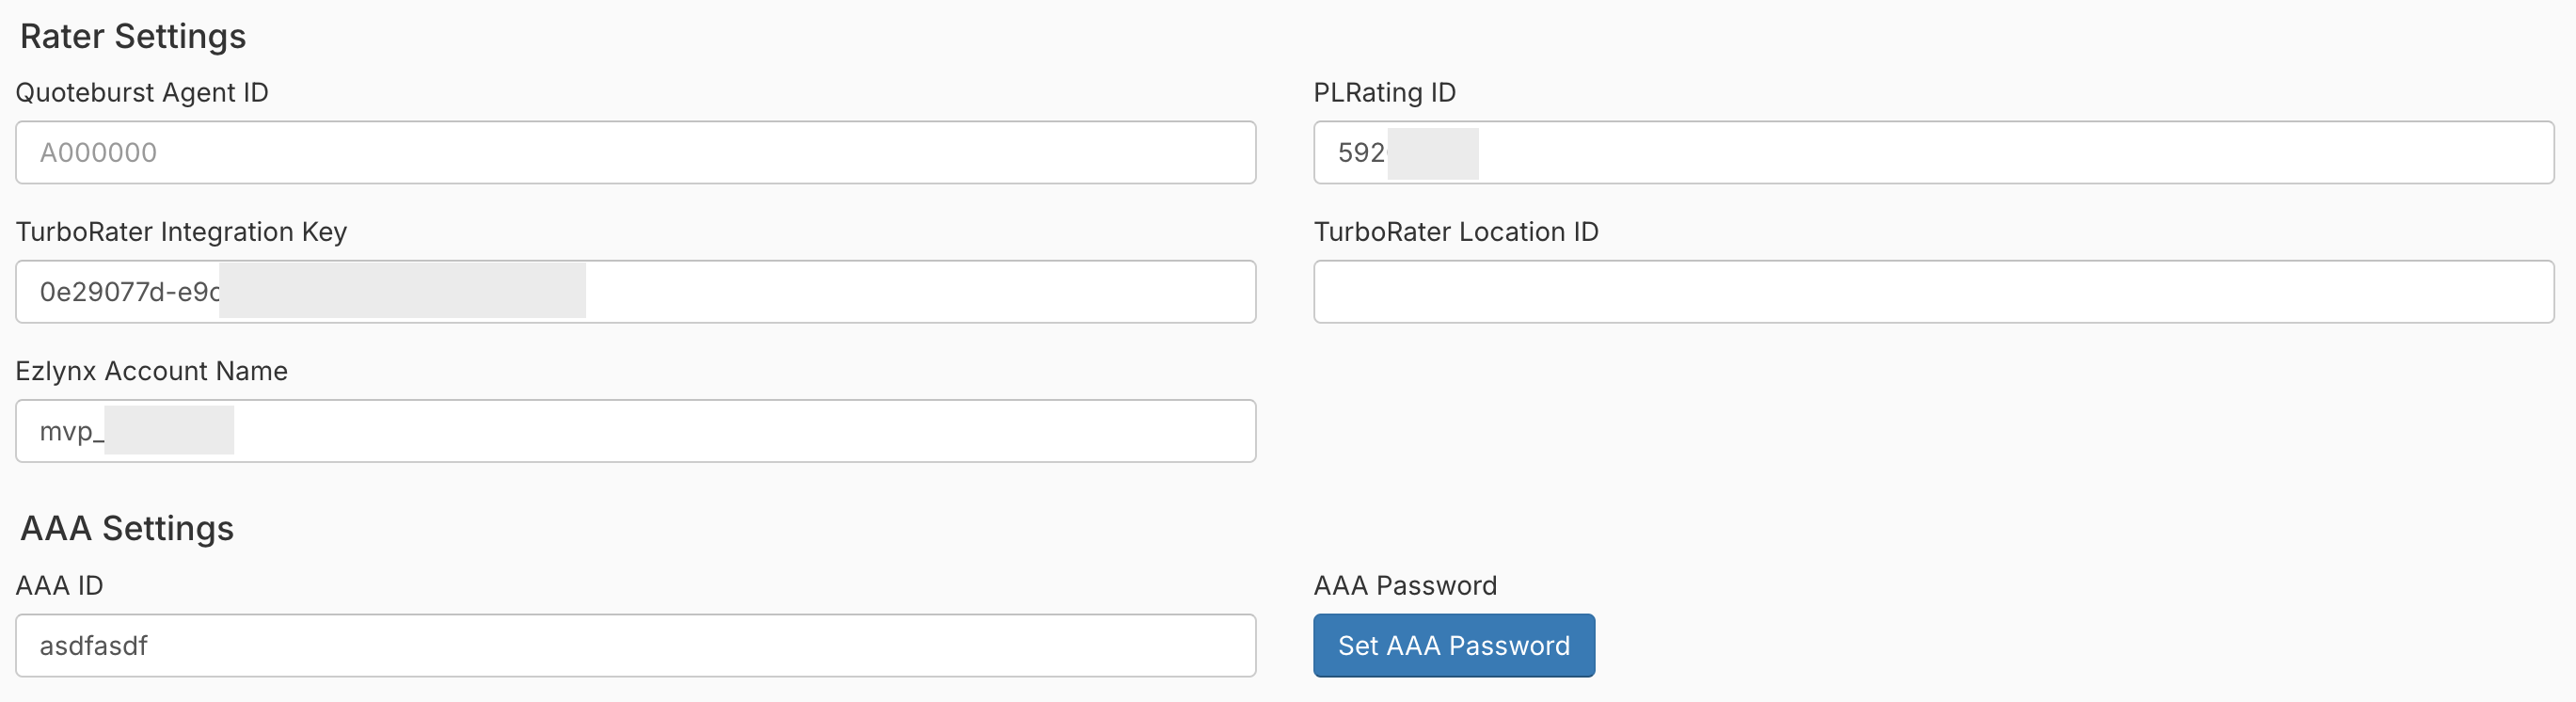Select the TurboRater Integration Key field
Image resolution: width=2576 pixels, height=702 pixels.
point(900,292)
